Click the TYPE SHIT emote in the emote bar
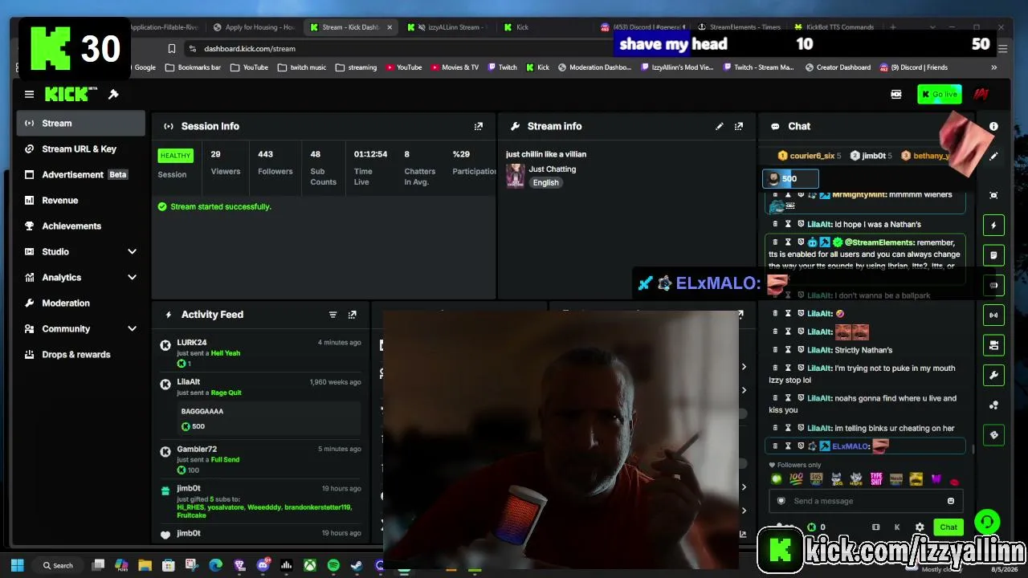Screen dimensions: 1028x578 click(876, 479)
